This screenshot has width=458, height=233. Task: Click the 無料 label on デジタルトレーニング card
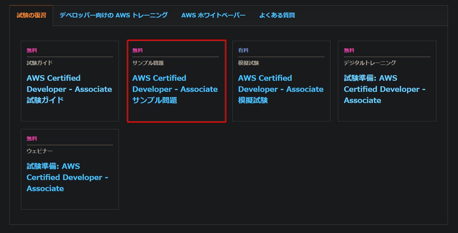tap(349, 50)
